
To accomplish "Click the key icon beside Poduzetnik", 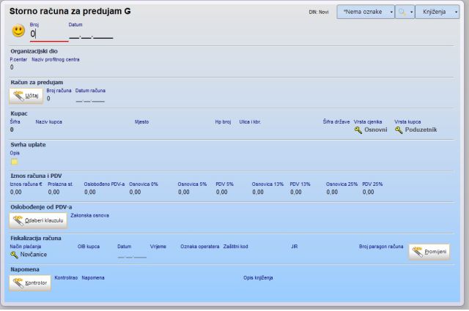I will point(399,130).
